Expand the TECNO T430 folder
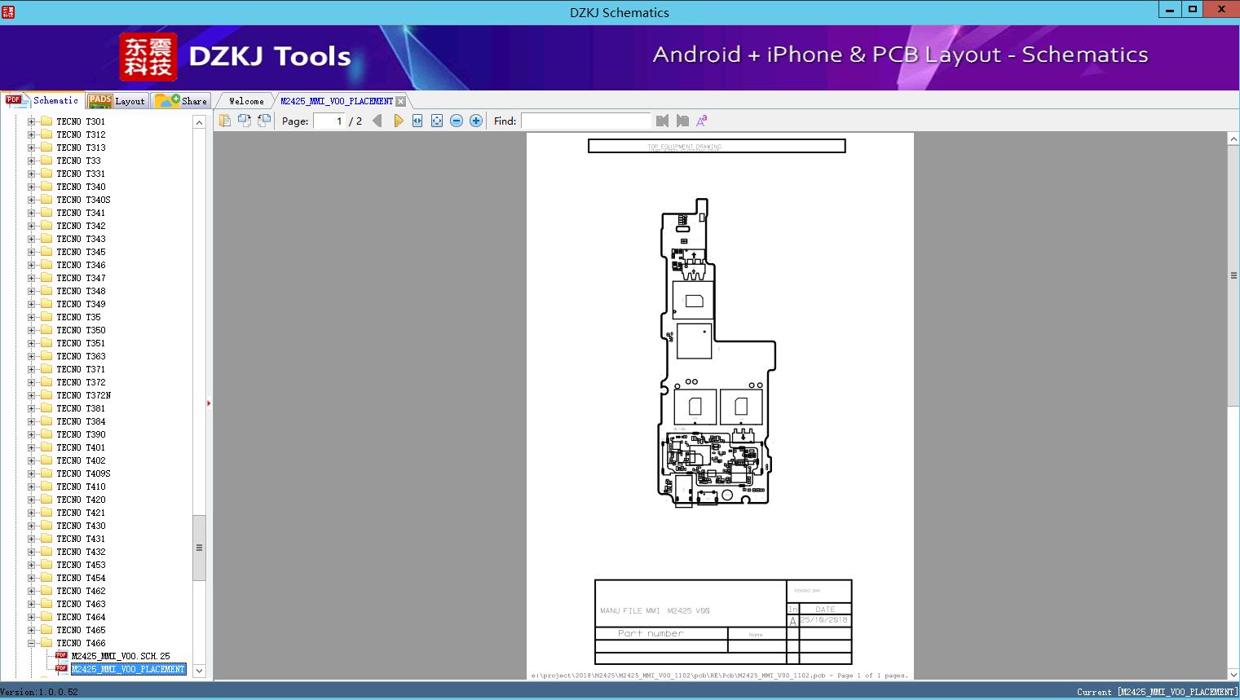This screenshot has height=700, width=1240. tap(31, 526)
